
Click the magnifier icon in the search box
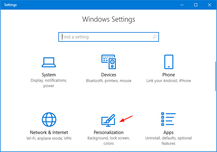154,37
